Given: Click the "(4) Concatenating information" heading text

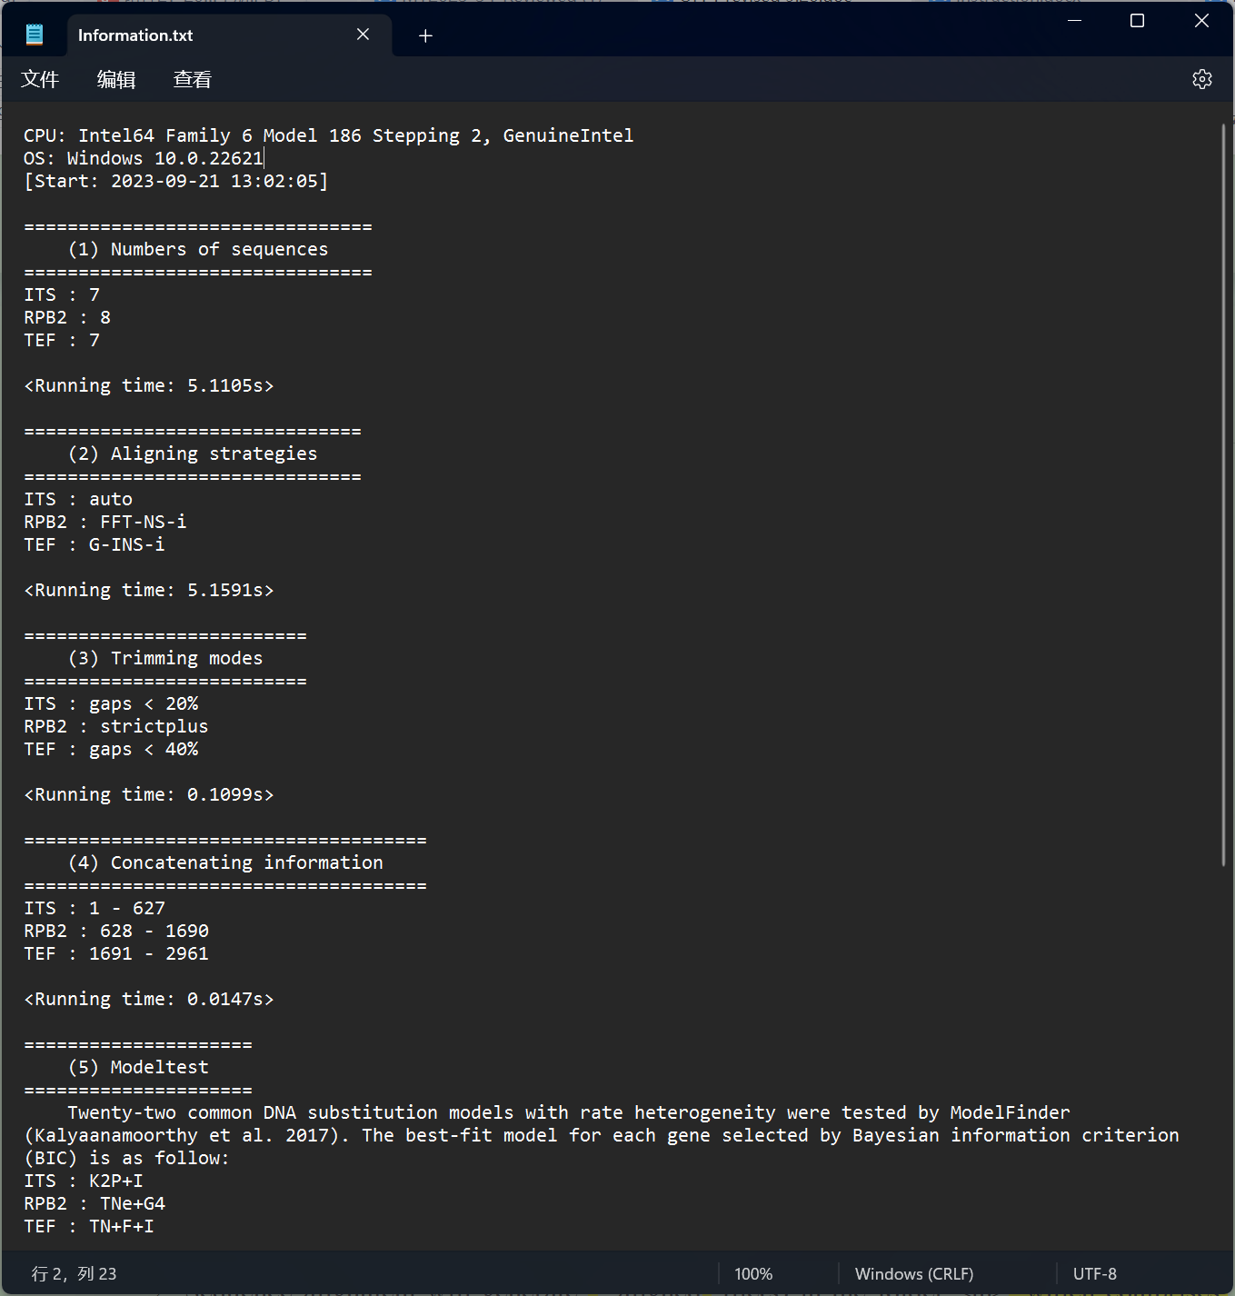Looking at the screenshot, I should [225, 862].
